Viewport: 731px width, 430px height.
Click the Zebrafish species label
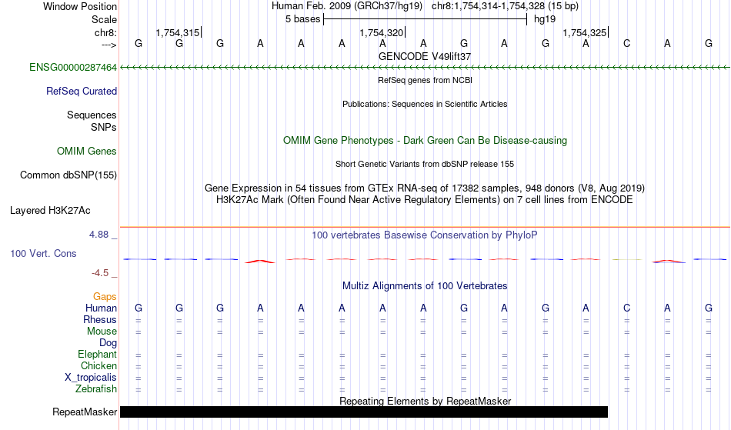point(96,388)
